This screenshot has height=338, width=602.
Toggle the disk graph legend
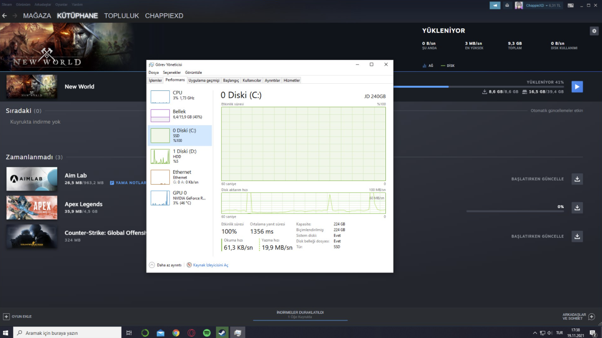[448, 66]
